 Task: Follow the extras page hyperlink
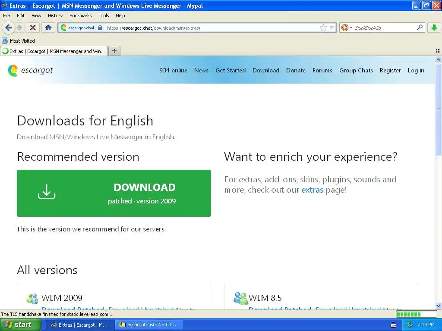click(313, 190)
